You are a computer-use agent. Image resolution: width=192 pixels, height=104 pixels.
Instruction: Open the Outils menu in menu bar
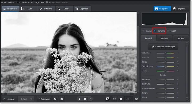coord(18,2)
